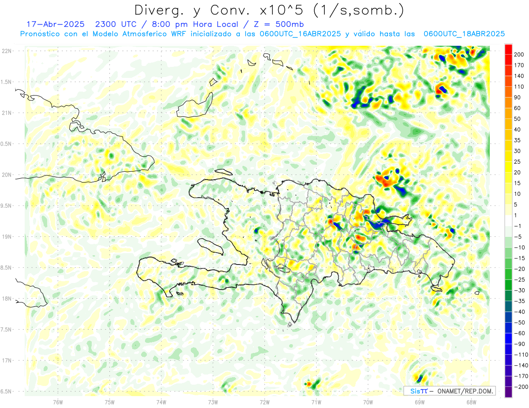Click the valid-until time '0600UTC_18ABR2025'

point(464,34)
